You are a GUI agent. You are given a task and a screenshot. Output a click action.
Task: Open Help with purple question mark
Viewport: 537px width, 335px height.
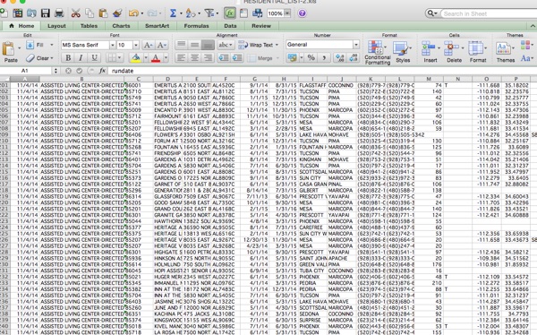pos(303,13)
